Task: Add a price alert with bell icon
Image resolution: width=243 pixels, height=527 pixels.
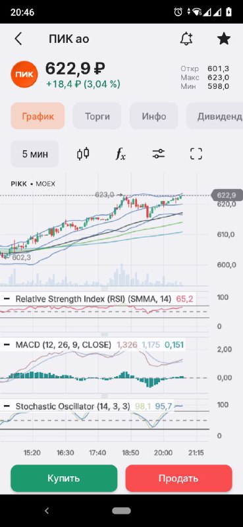Action: 186,39
